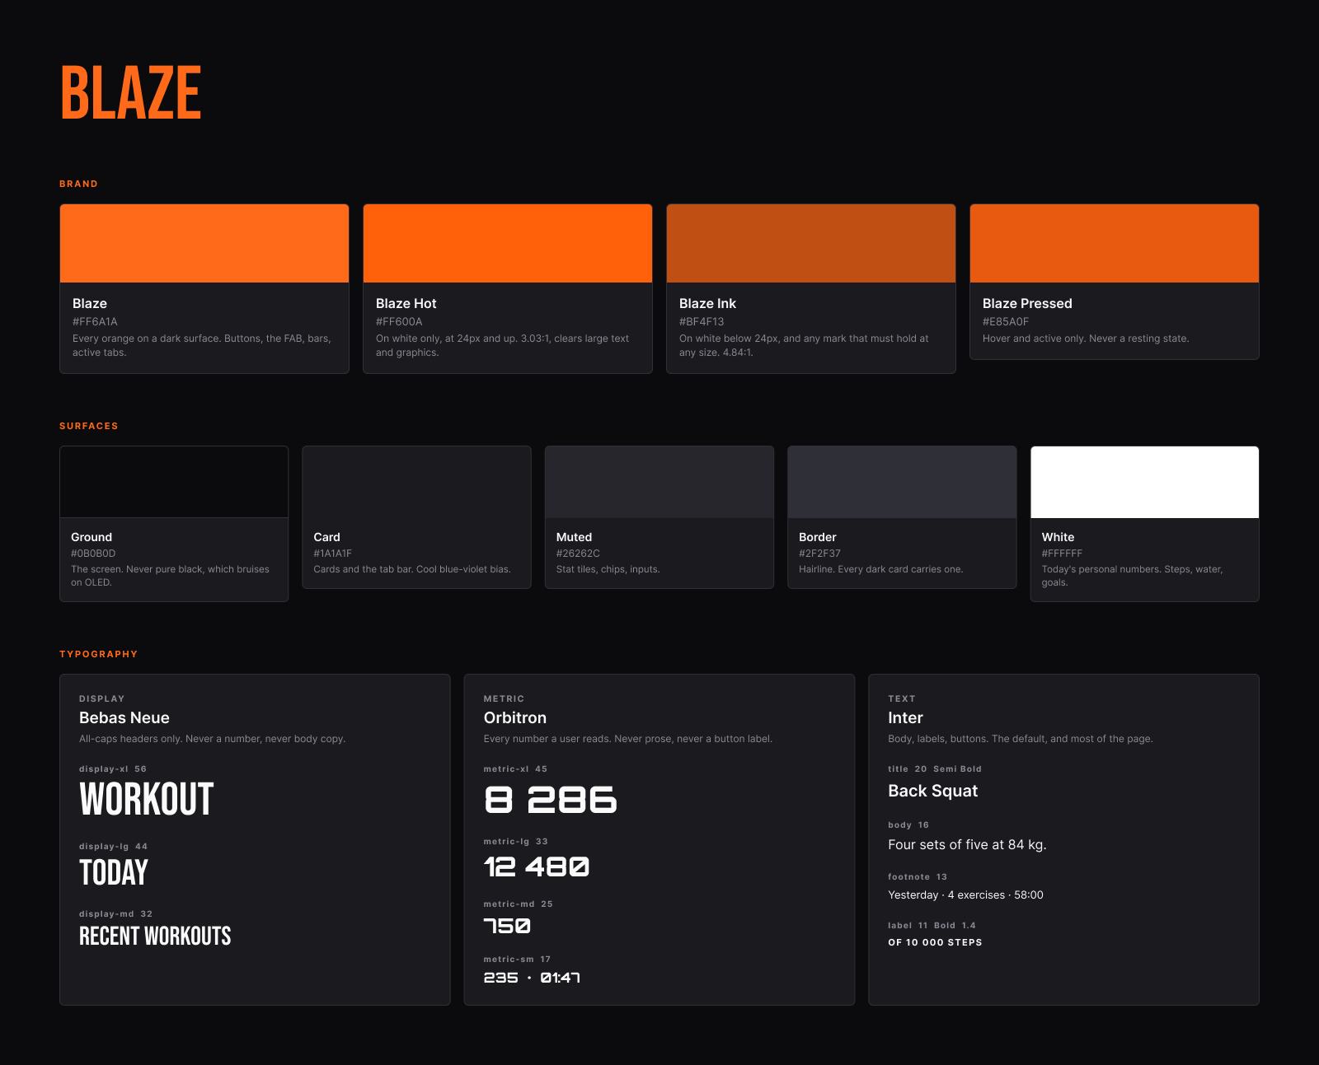Click the hex code #0B0B0D
1319x1065 pixels.
point(93,554)
